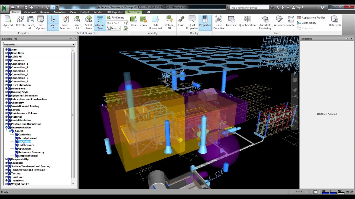This screenshot has width=355, height=199.
Task: Click the Save icon in quick access toolbar
Action: pyautogui.click(x=26, y=7)
